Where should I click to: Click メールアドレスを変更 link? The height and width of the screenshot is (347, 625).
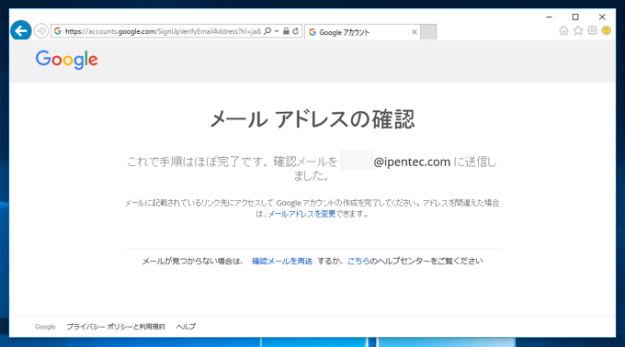pyautogui.click(x=301, y=214)
